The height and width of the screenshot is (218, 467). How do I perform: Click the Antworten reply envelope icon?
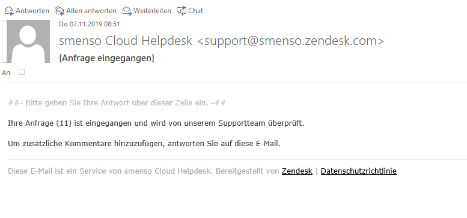[x=9, y=11]
